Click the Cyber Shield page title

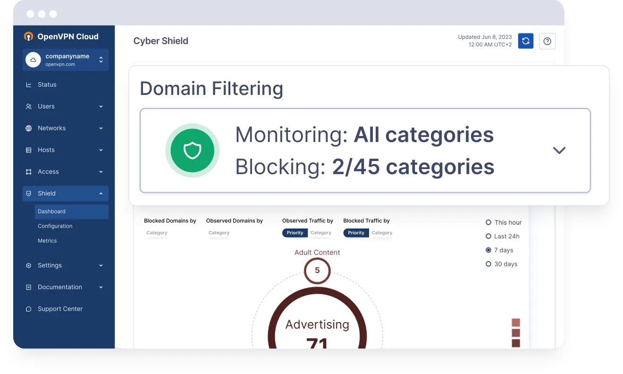(161, 41)
